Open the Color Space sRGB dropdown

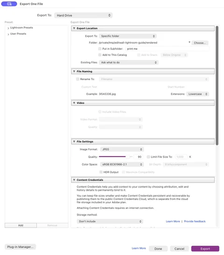[x=122, y=165]
